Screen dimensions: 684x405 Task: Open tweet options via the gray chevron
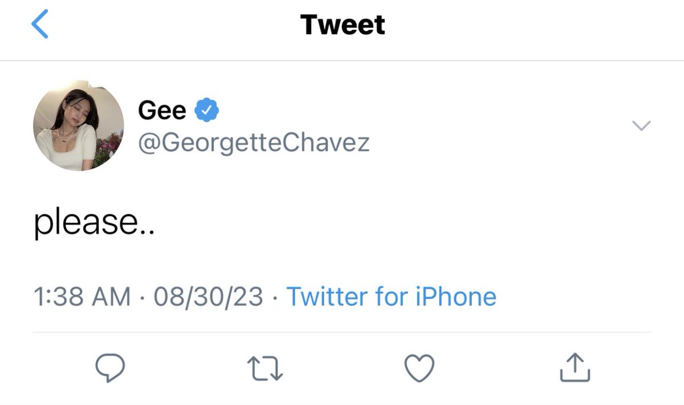coord(642,125)
